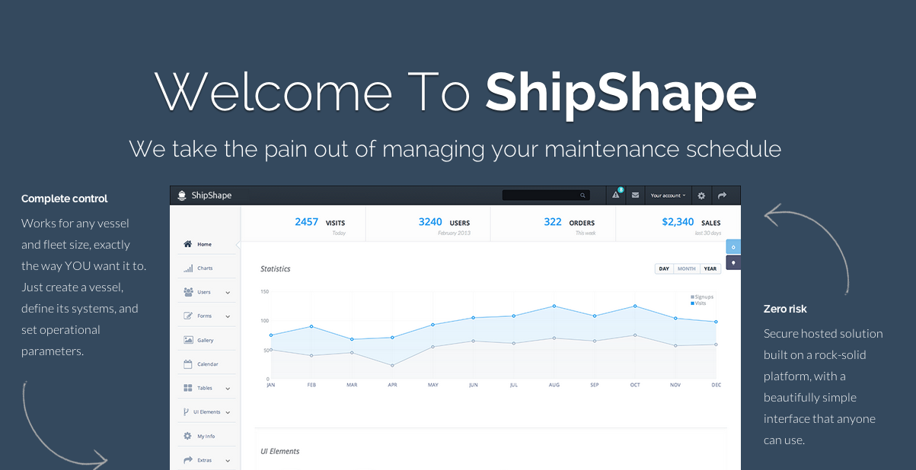Click the settings gear icon in top bar
Screen dimensions: 916x470
(701, 195)
